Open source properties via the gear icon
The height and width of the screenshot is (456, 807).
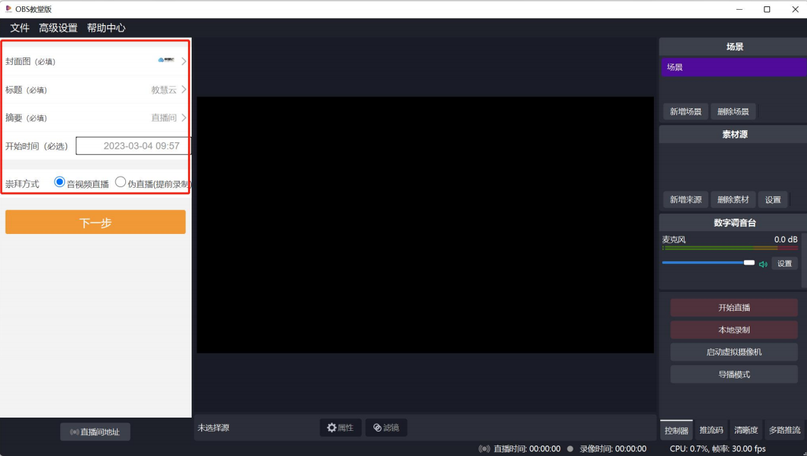(x=329, y=427)
